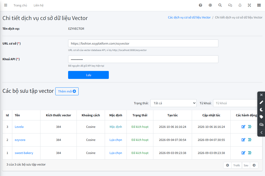Set ezyvora as default via Lựa chọn
This screenshot has width=265, height=176.
pos(115,140)
